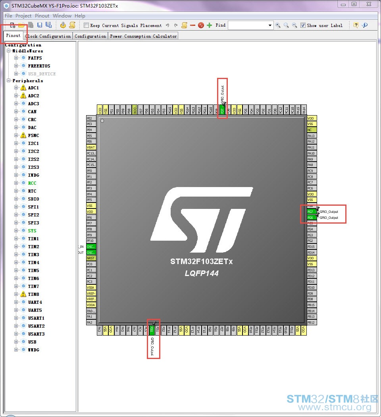Click the red circle Clear Pinouts icon
Screen dimensions: 381x417
(201, 25)
